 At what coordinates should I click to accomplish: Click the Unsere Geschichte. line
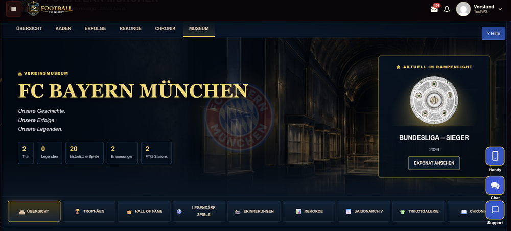pyautogui.click(x=42, y=111)
